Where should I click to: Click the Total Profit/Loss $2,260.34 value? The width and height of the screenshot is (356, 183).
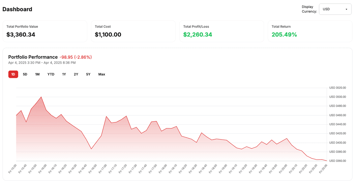(197, 35)
